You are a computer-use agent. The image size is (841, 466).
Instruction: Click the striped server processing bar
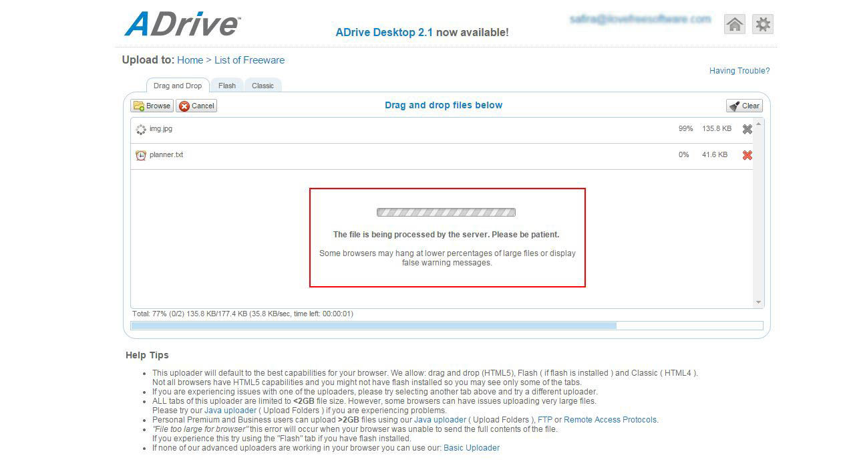point(446,213)
